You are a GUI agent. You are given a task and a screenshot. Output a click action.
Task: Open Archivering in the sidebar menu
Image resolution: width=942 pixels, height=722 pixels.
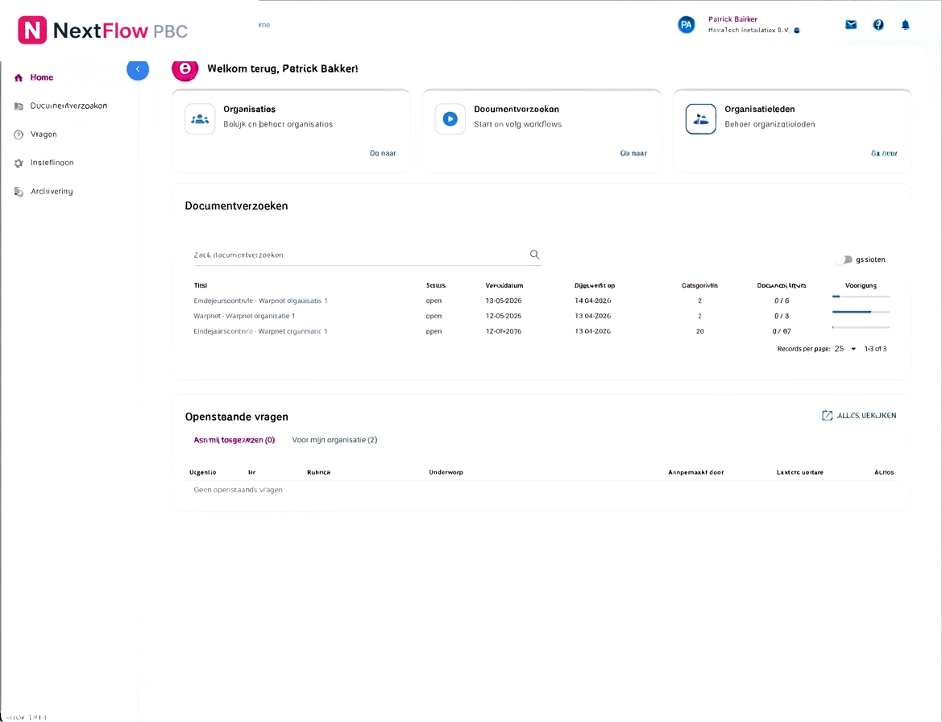pyautogui.click(x=51, y=192)
